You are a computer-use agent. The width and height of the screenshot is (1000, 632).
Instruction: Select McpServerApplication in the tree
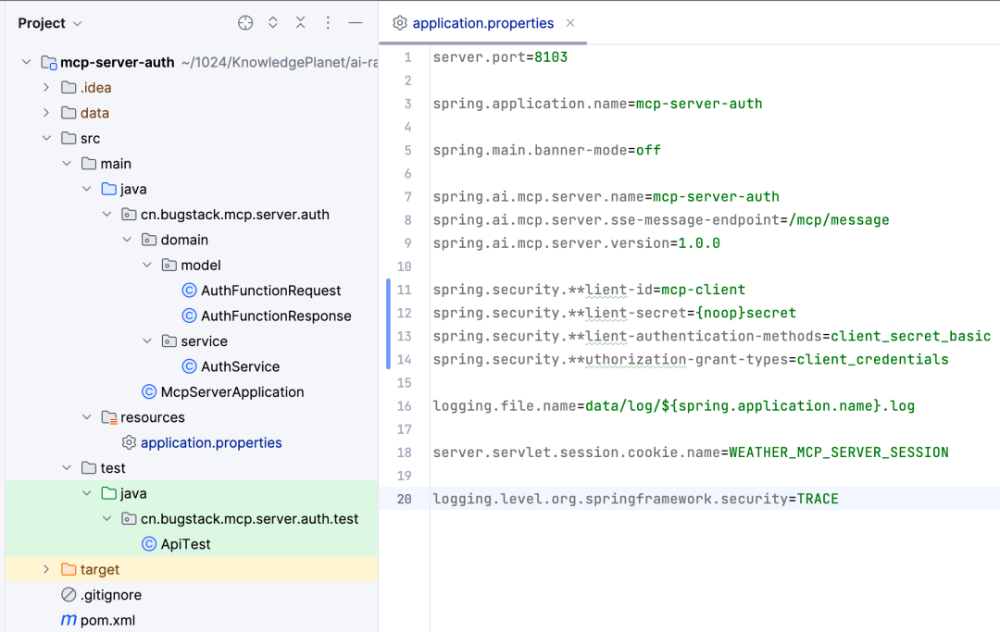coord(231,392)
